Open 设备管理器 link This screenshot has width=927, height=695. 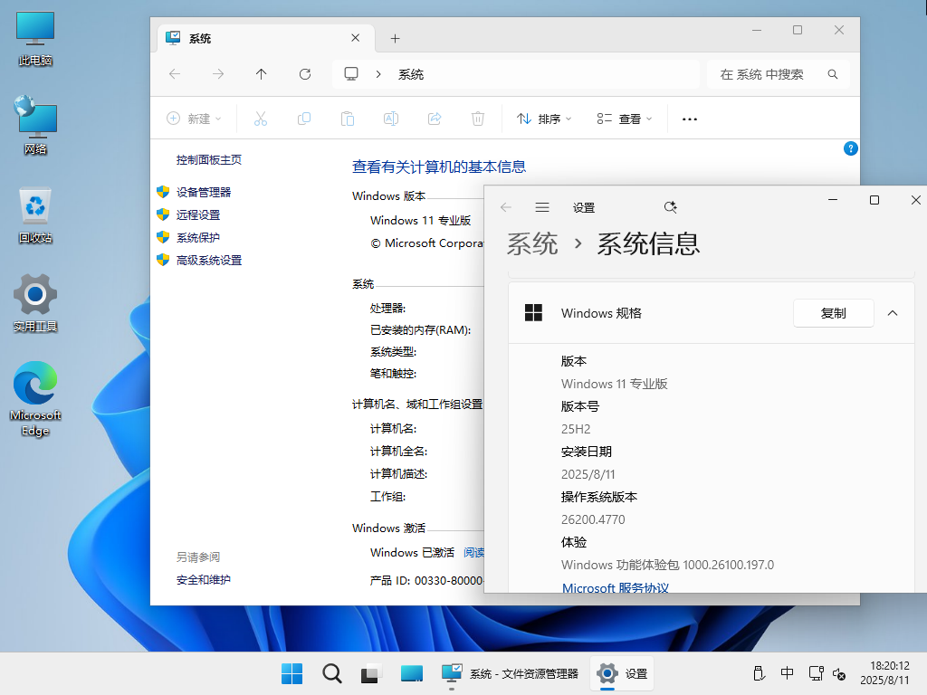pos(204,192)
